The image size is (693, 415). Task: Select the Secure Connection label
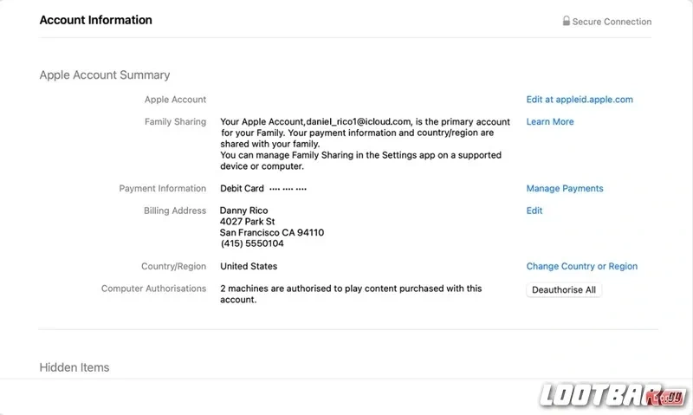[612, 22]
